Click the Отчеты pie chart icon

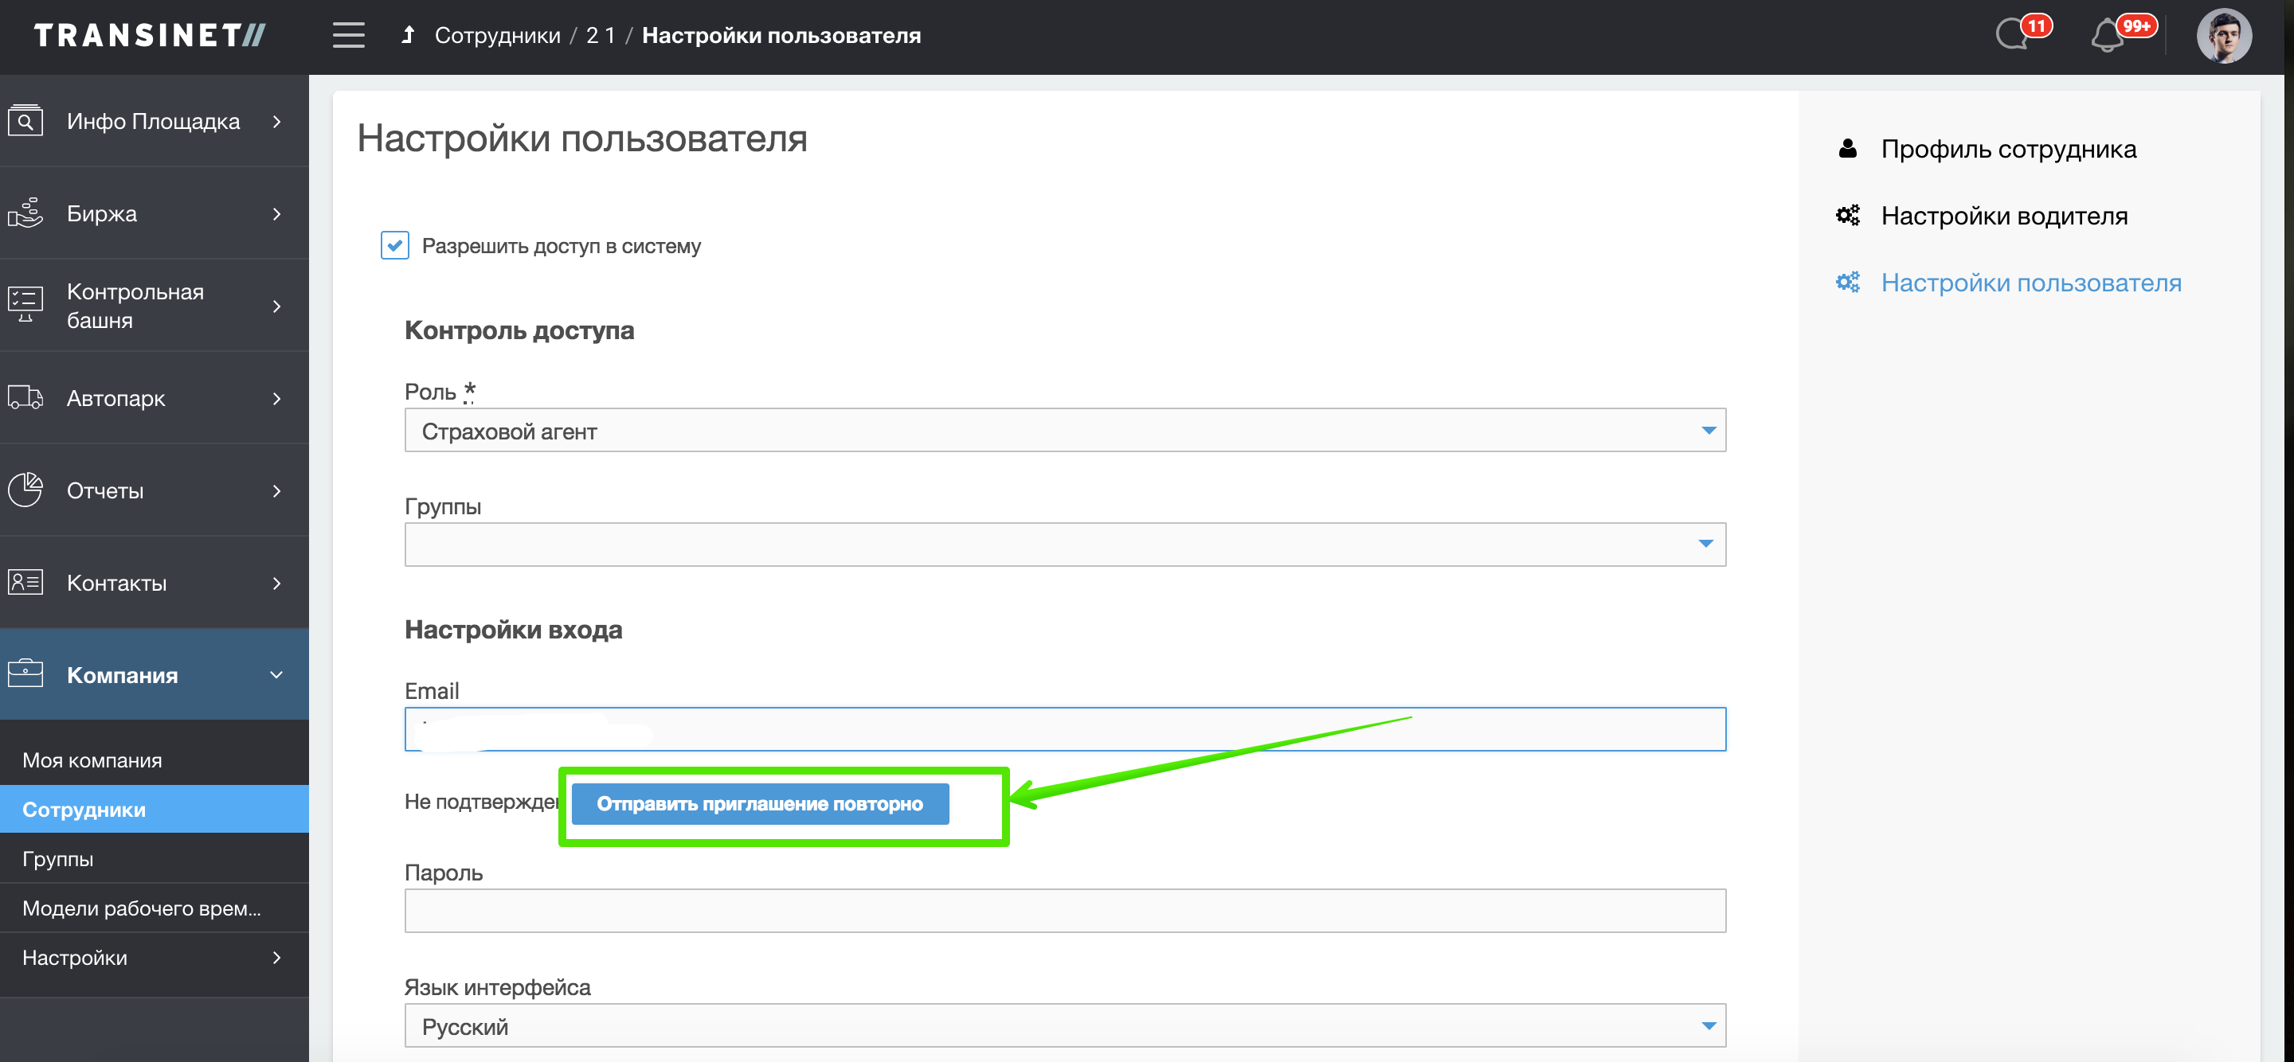pos(25,490)
